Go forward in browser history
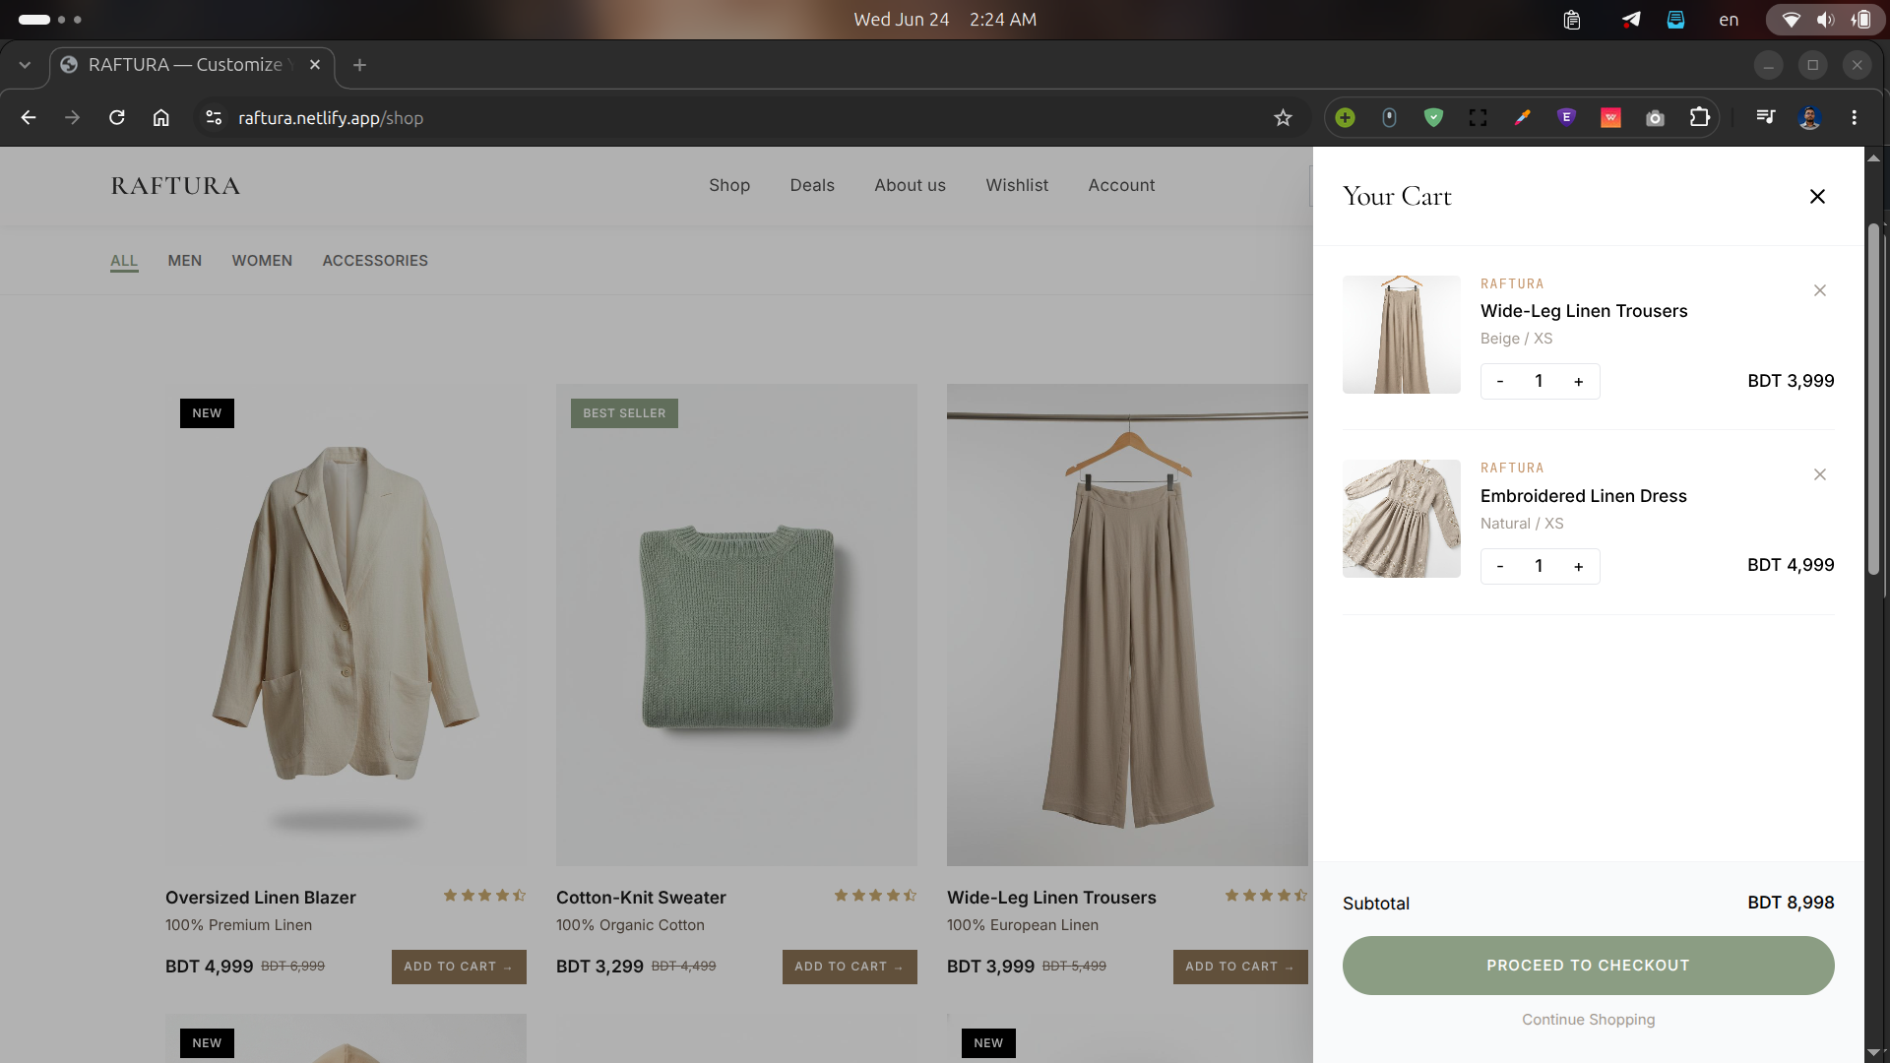 72,118
